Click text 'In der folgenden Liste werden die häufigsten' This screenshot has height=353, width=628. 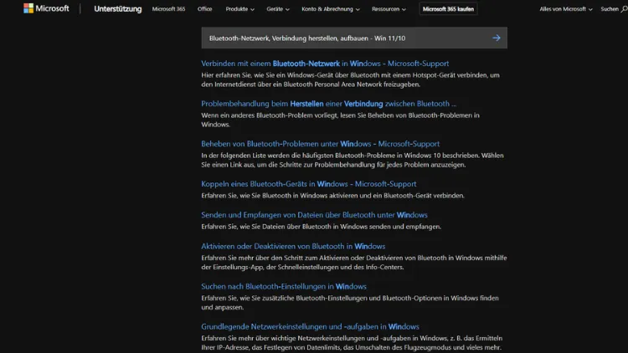point(353,160)
